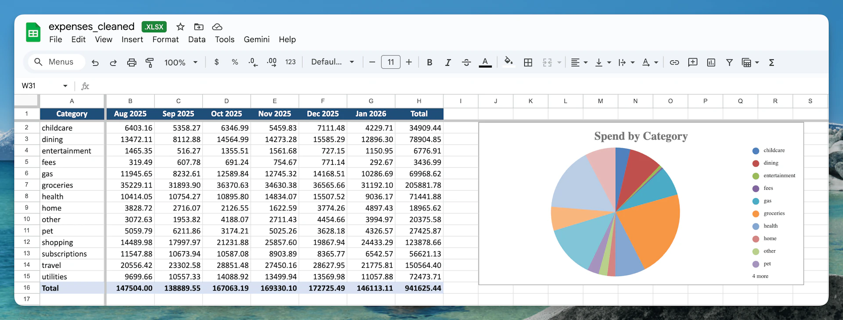Click the font size 11 field
This screenshot has width=843, height=320.
[391, 62]
